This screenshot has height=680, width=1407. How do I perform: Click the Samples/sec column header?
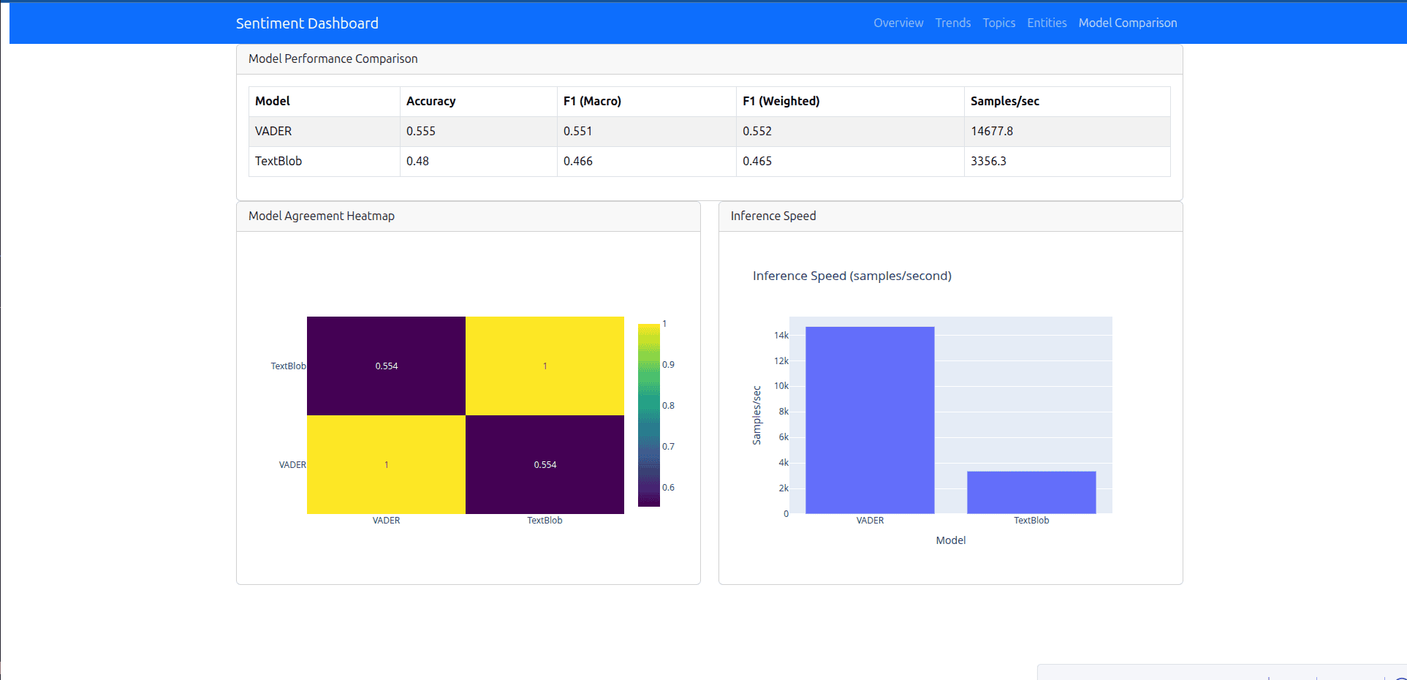coord(1004,101)
